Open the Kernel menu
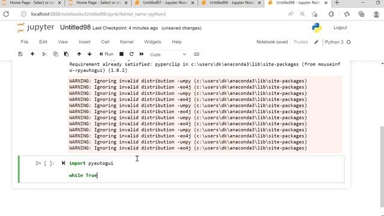The height and width of the screenshot is (216, 384). pos(127,42)
